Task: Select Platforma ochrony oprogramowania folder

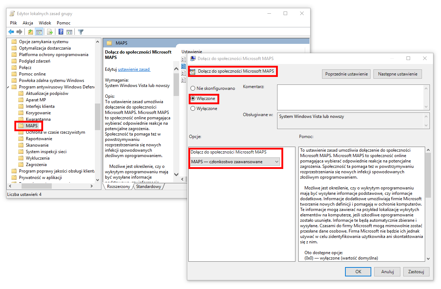Action: 54,55
